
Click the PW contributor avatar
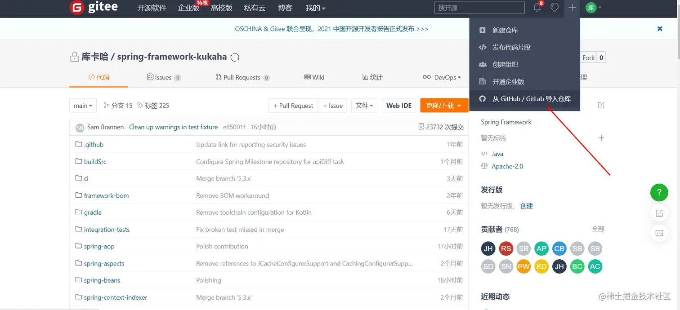[x=524, y=266]
